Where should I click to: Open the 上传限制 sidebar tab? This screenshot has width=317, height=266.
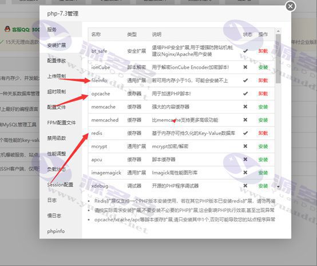coord(57,76)
